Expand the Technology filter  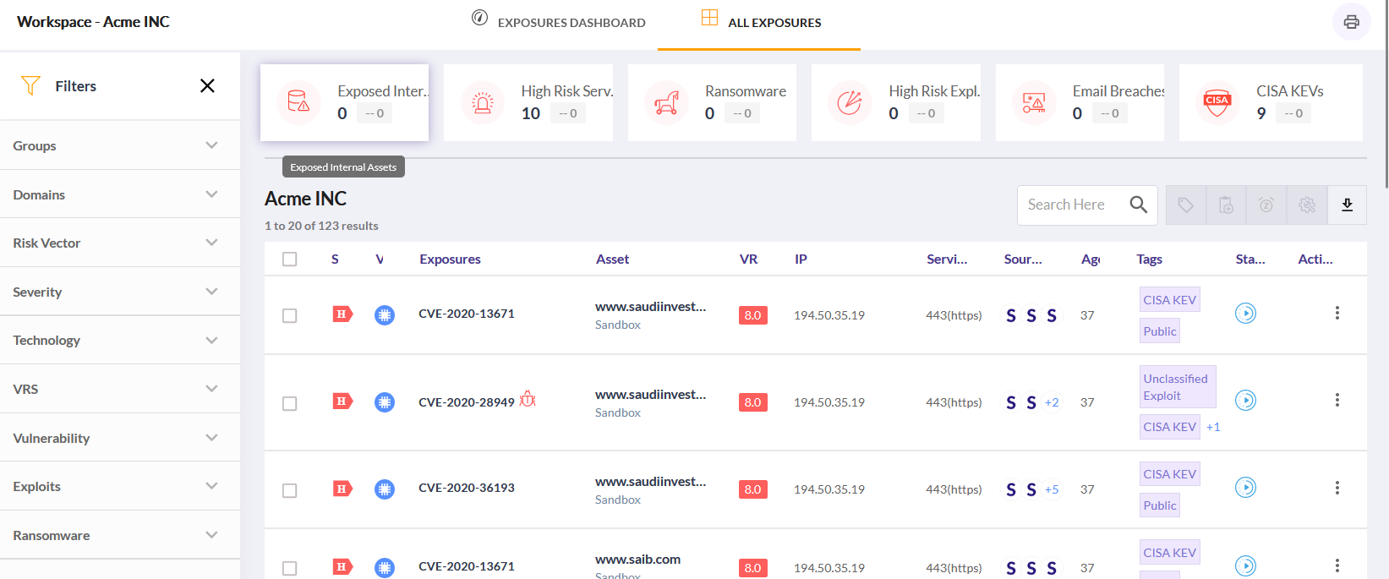click(x=120, y=340)
